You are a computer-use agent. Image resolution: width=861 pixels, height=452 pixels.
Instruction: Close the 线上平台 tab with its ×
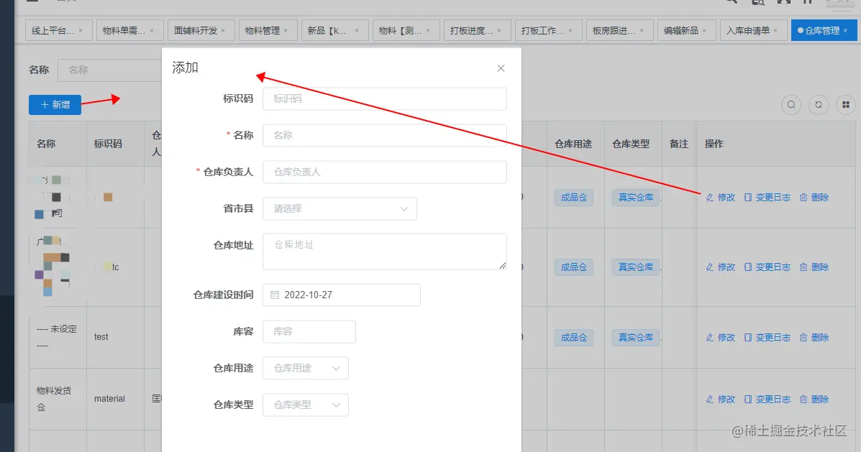coord(81,31)
